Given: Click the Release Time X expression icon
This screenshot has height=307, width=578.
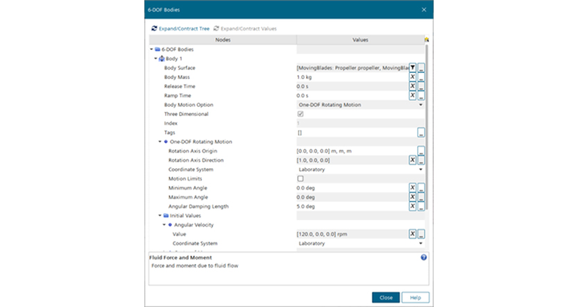Looking at the screenshot, I should pyautogui.click(x=412, y=86).
